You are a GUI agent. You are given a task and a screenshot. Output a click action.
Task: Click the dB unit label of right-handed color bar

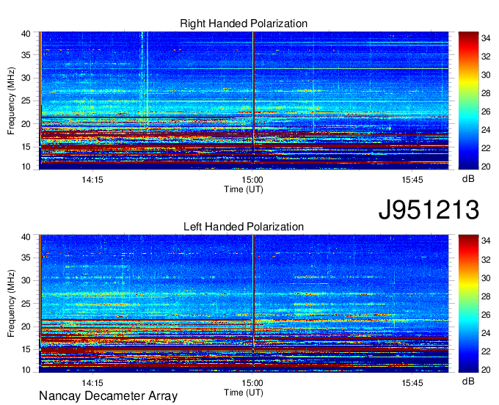pos(468,179)
